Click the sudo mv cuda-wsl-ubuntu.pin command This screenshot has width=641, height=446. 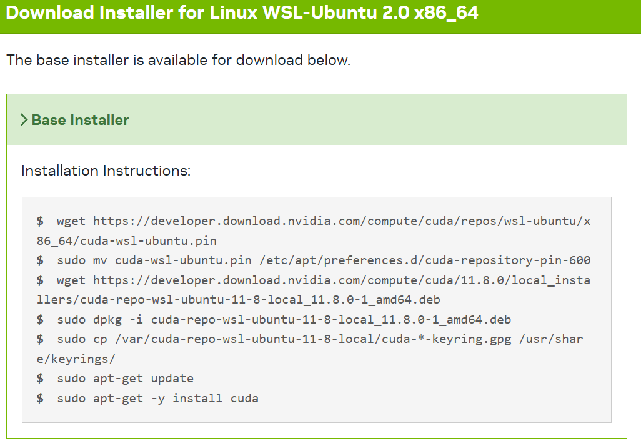click(323, 260)
